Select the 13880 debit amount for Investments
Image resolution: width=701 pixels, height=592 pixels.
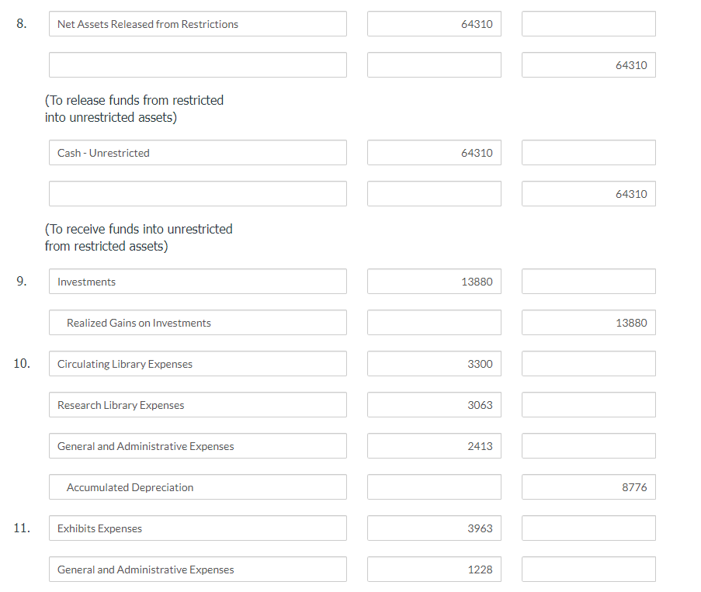[433, 281]
